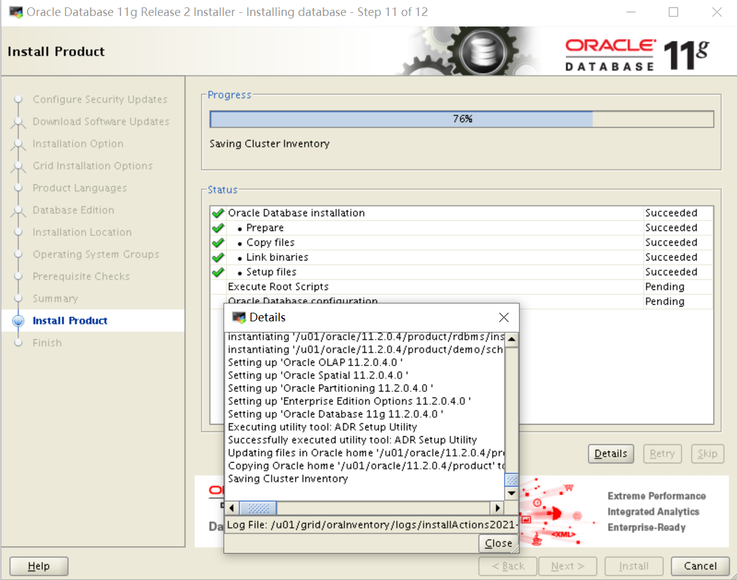The height and width of the screenshot is (580, 737).
Task: Click Succeeded status of Copy files
Action: click(x=671, y=243)
